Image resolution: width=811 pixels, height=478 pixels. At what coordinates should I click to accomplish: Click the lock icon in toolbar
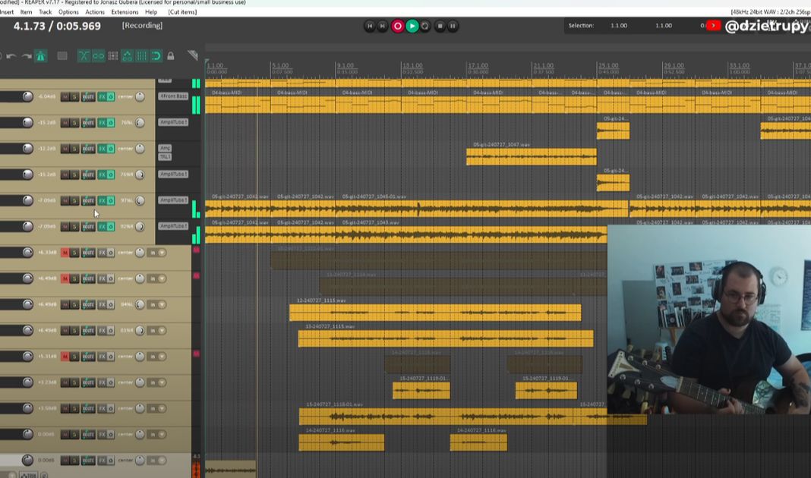[170, 56]
